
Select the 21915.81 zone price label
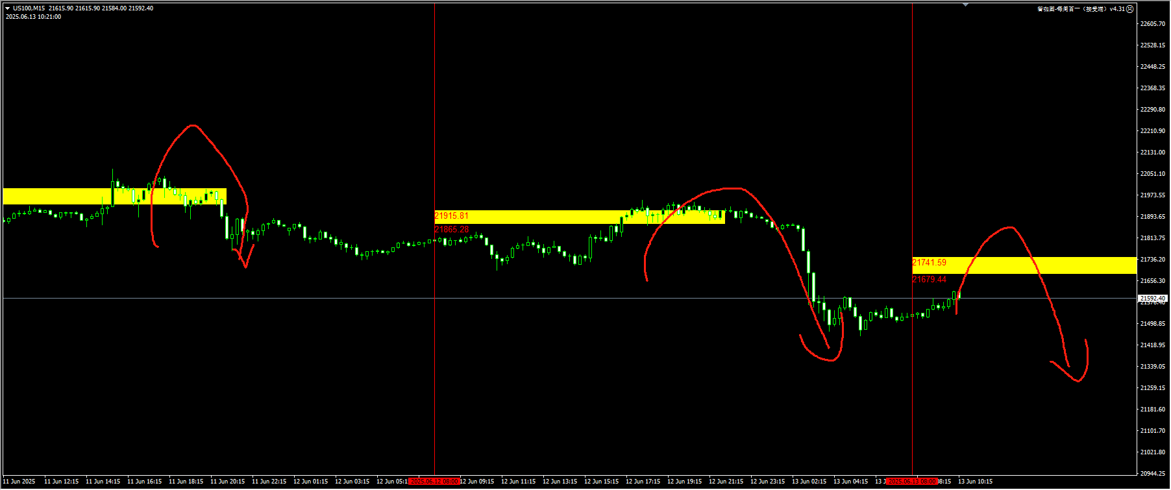pyautogui.click(x=451, y=215)
